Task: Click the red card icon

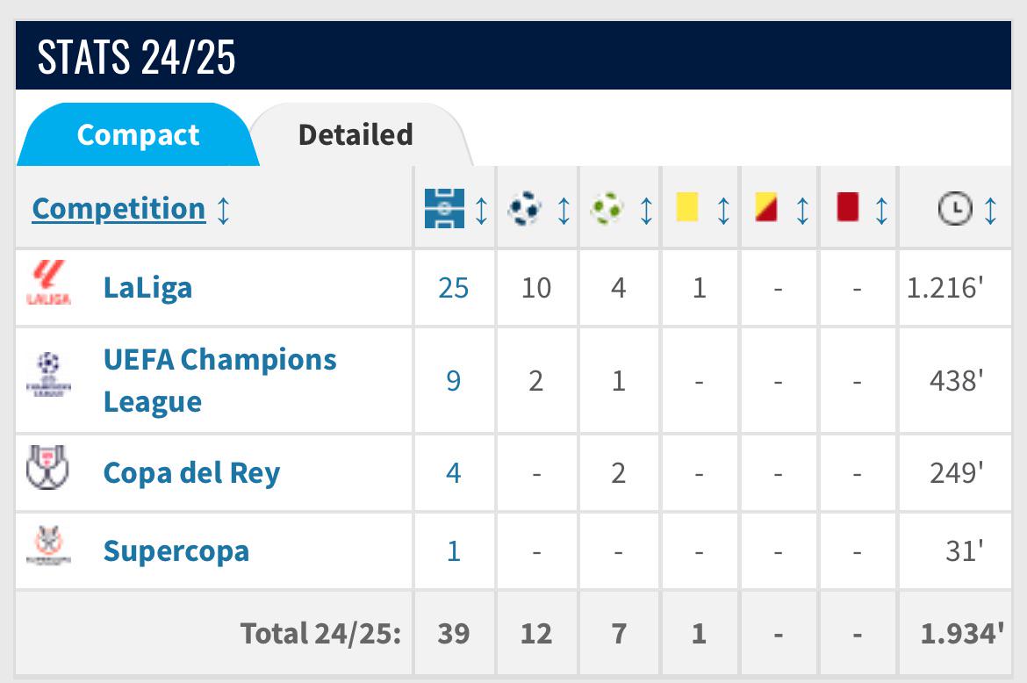Action: point(848,206)
